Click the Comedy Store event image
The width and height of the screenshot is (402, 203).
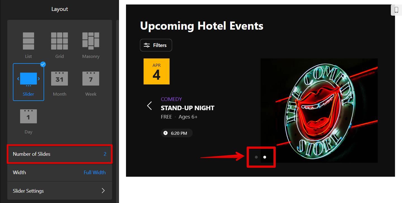(319, 110)
